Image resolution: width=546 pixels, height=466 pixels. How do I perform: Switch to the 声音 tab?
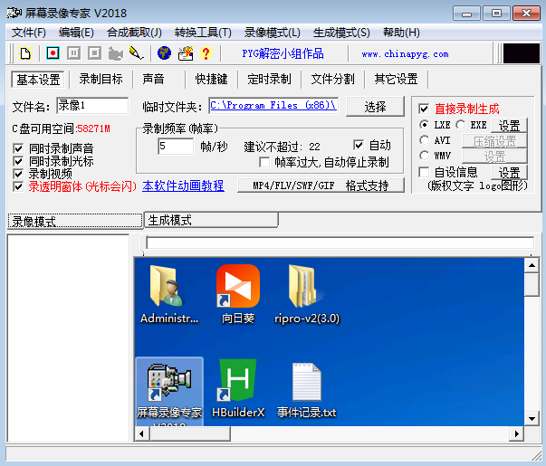coord(153,80)
